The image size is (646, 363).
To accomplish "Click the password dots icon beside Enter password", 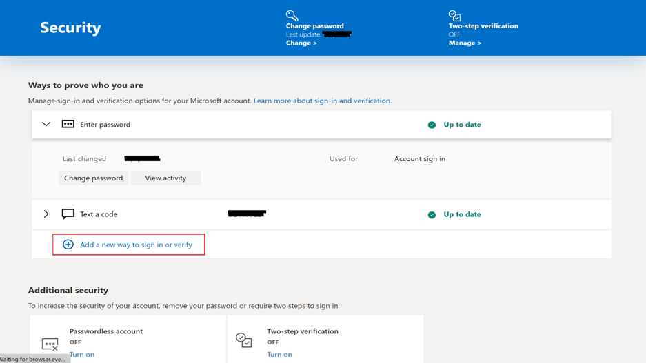I will (68, 125).
